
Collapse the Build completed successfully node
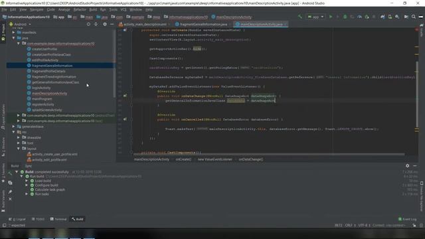(x=17, y=172)
